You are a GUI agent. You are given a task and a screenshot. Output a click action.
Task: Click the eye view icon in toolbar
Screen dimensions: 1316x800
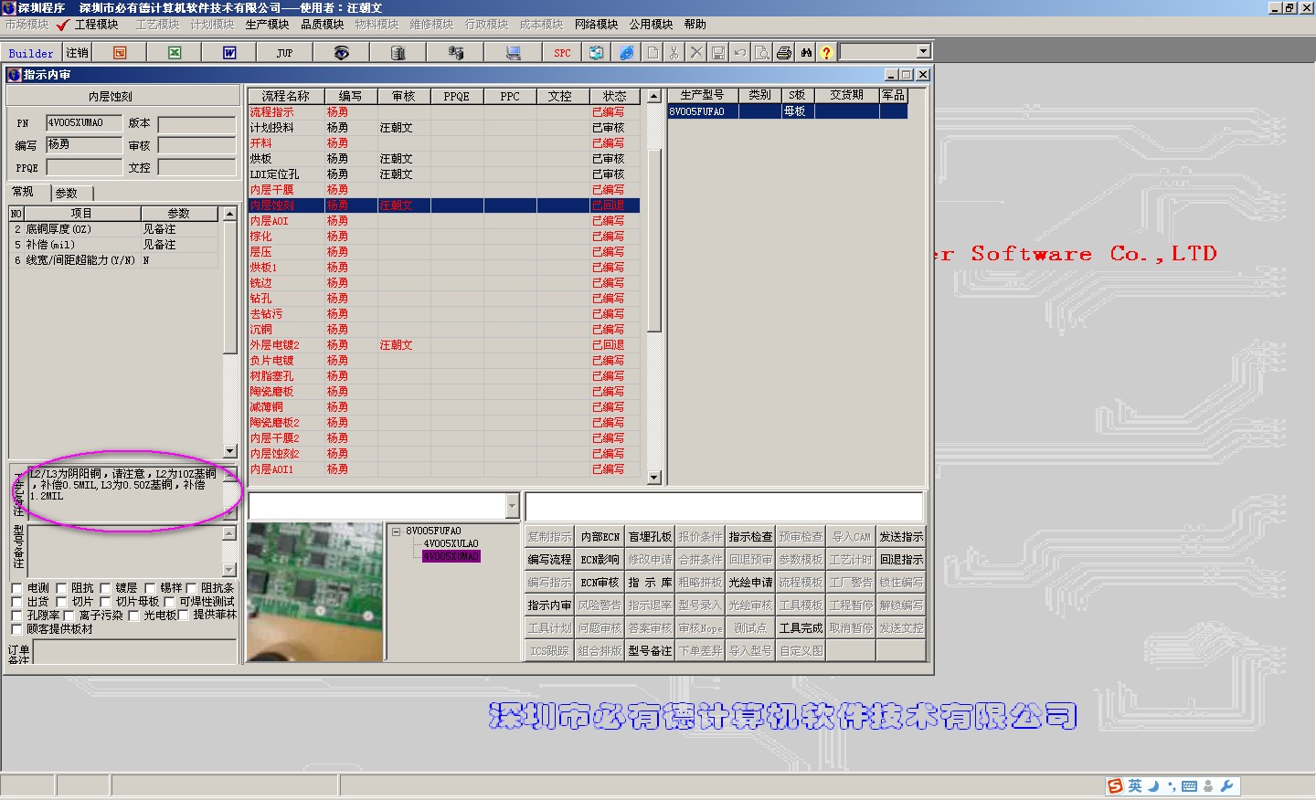(x=341, y=53)
